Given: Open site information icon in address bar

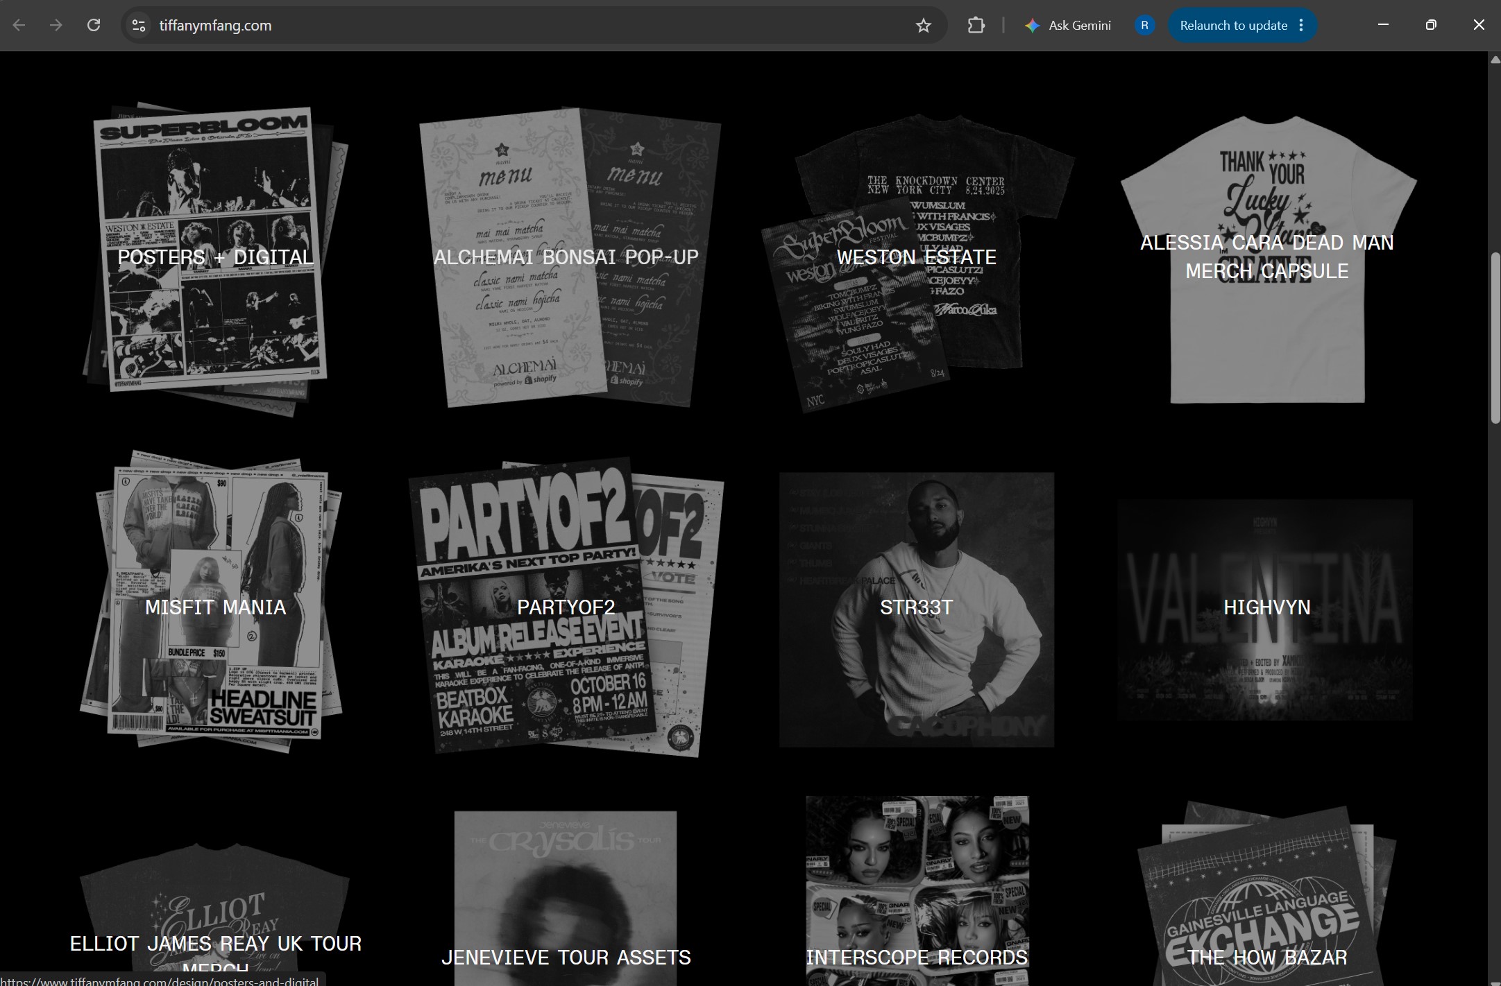Looking at the screenshot, I should point(139,26).
